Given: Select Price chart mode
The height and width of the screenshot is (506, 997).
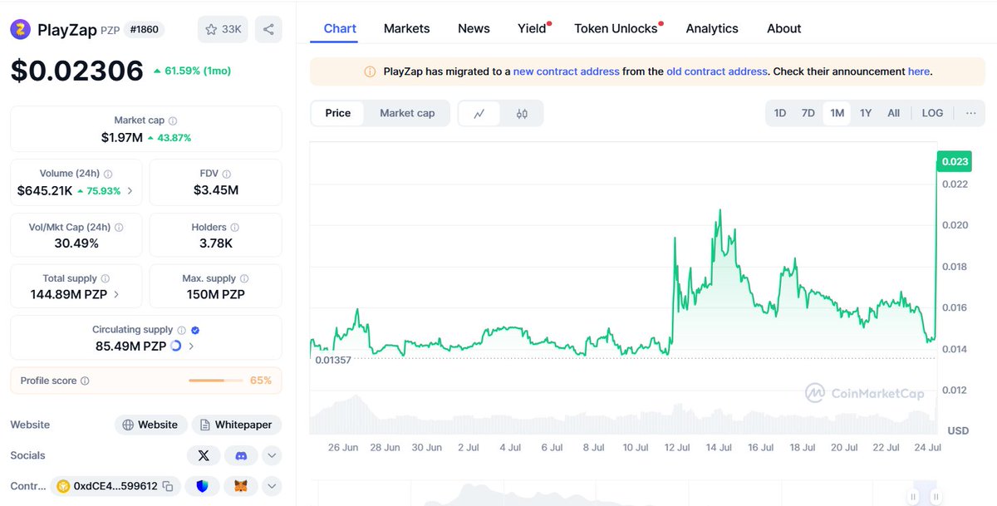Looking at the screenshot, I should coord(338,113).
